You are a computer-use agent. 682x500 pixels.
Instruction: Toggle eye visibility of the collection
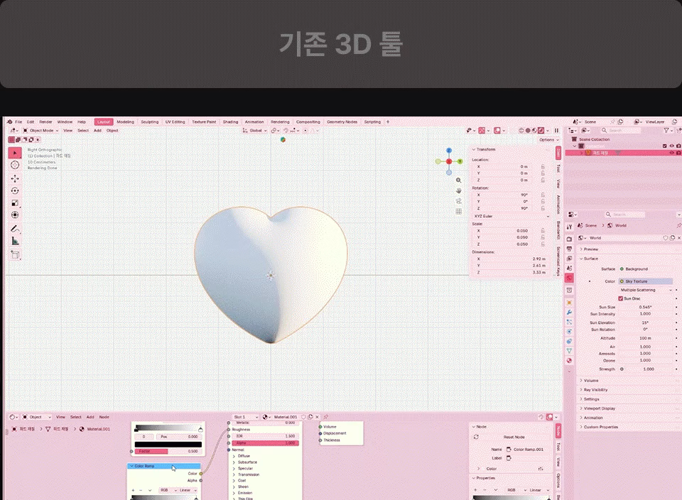pyautogui.click(x=671, y=146)
